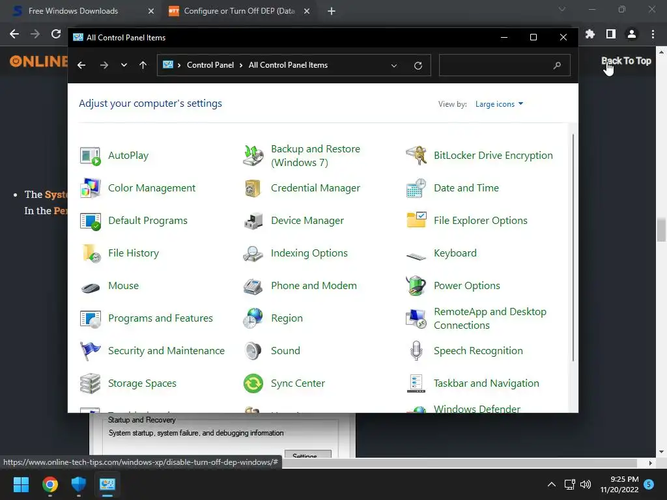Open Chrome profile icon
The width and height of the screenshot is (667, 500).
coord(632,34)
